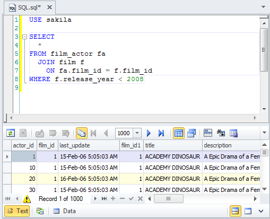
Task: Click the swap Text/Data views icon
Action: tap(40, 211)
